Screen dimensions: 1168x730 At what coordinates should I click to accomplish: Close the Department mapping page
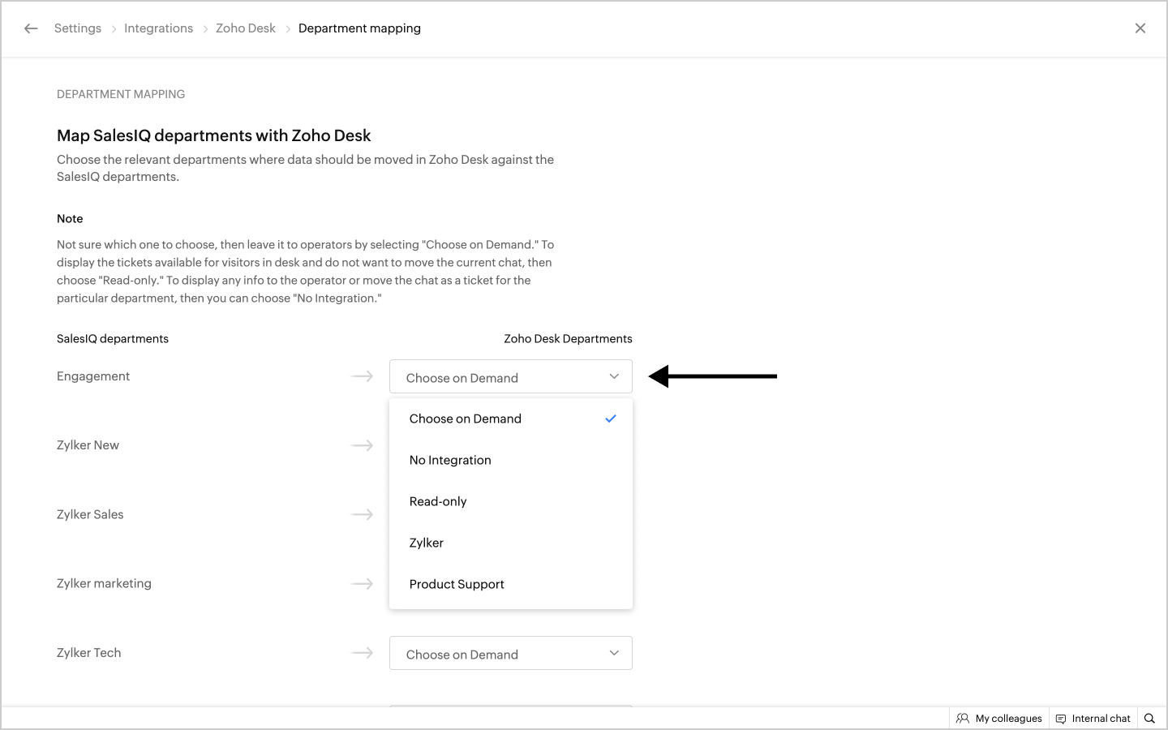pos(1140,28)
